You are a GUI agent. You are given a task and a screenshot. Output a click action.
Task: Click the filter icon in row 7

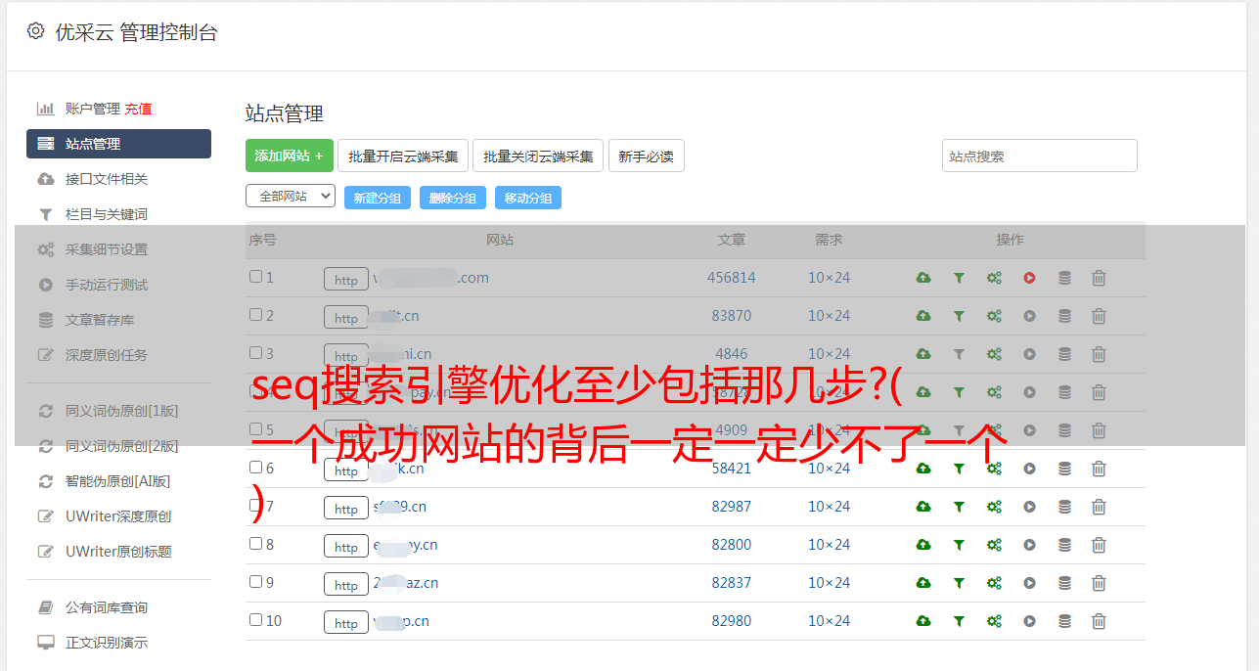959,507
